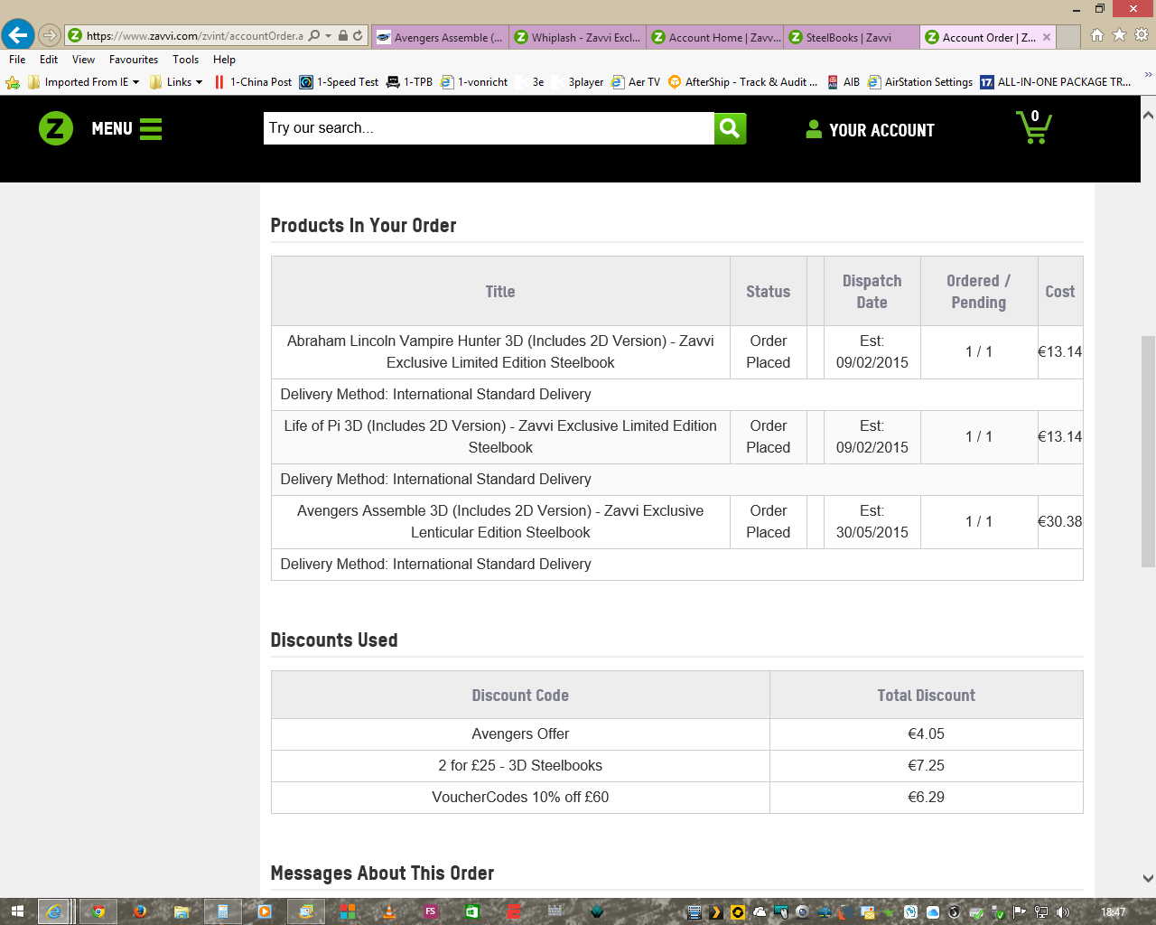Screen dimensions: 1156x925
Task: Refresh the page using the reload icon
Action: click(358, 36)
